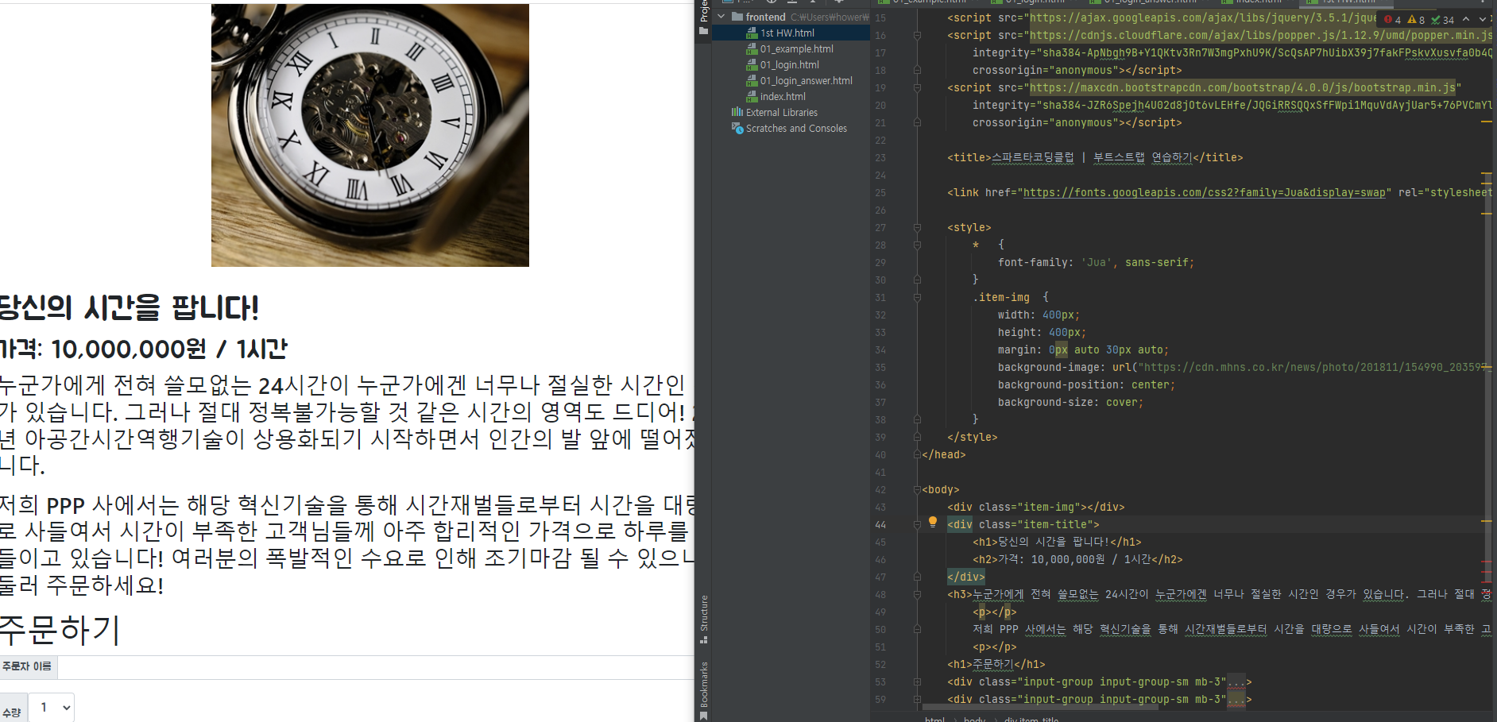Image resolution: width=1497 pixels, height=722 pixels.
Task: Open 1st HW.html in project tree
Action: 787,33
